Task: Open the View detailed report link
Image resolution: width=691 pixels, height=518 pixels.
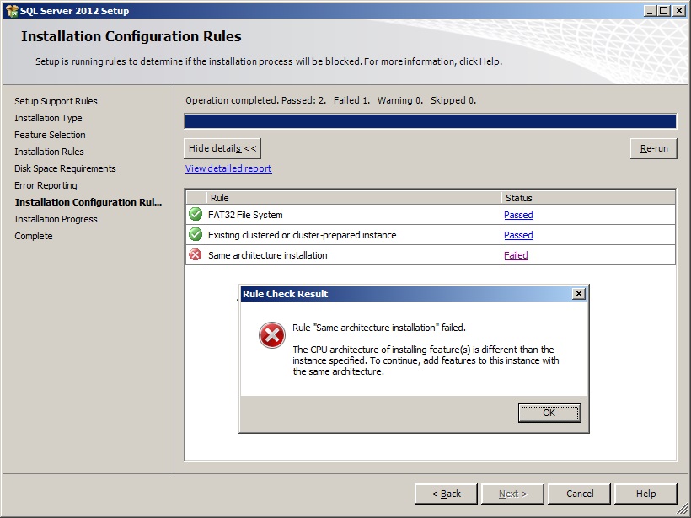Action: pos(228,168)
